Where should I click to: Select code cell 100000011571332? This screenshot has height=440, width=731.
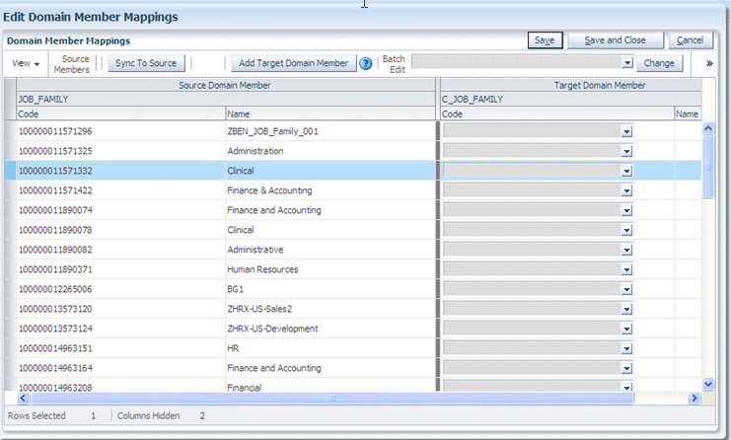tap(120, 171)
